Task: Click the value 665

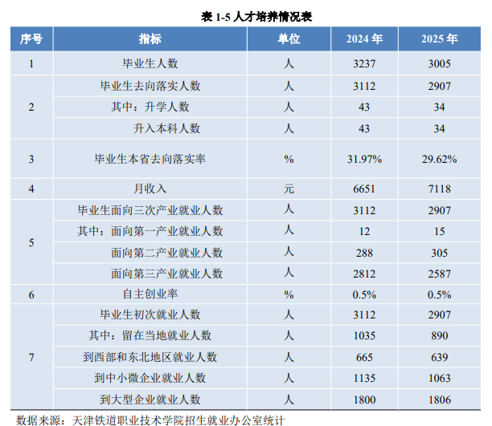Action: point(364,357)
